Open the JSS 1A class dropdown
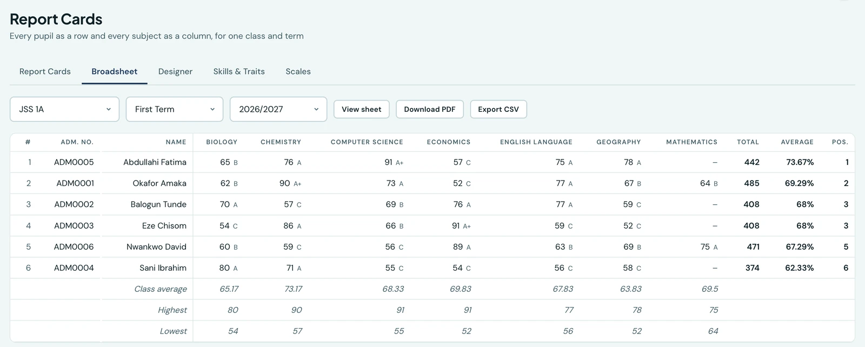 pyautogui.click(x=64, y=109)
